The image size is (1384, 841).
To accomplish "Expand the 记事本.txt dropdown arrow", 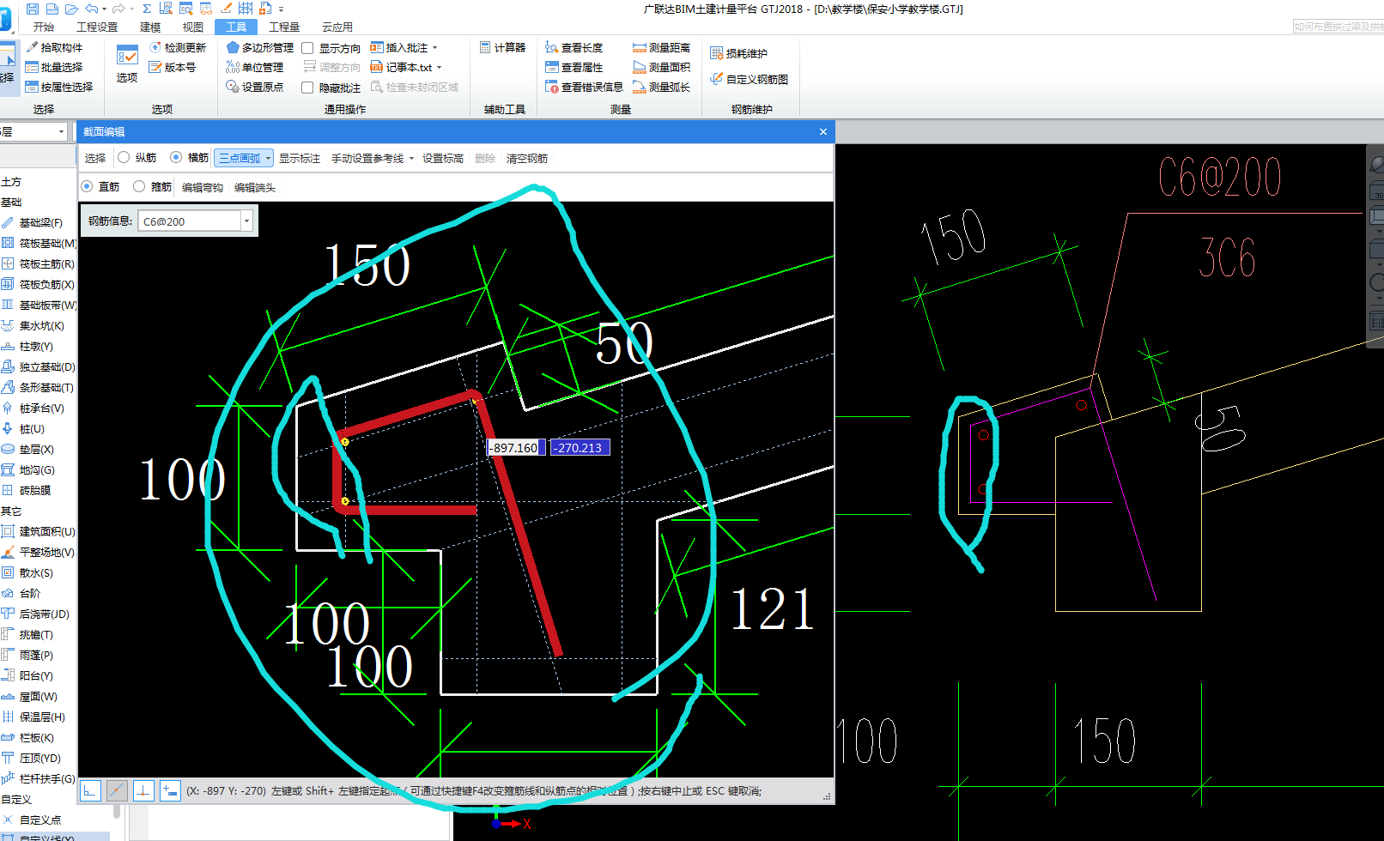I will [x=439, y=68].
